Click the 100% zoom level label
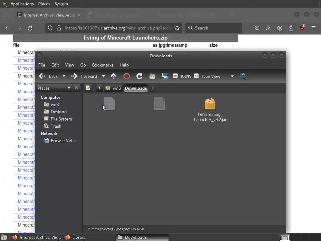Image resolution: width=321 pixels, height=241 pixels. pos(186,76)
